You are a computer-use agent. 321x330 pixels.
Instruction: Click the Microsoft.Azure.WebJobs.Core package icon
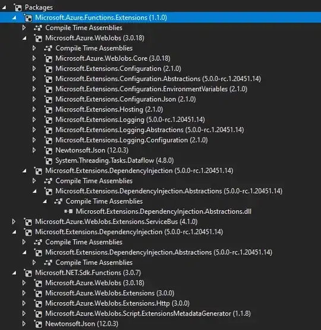coord(48,59)
